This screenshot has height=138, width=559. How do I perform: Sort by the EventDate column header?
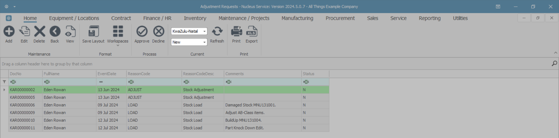[x=111, y=74]
